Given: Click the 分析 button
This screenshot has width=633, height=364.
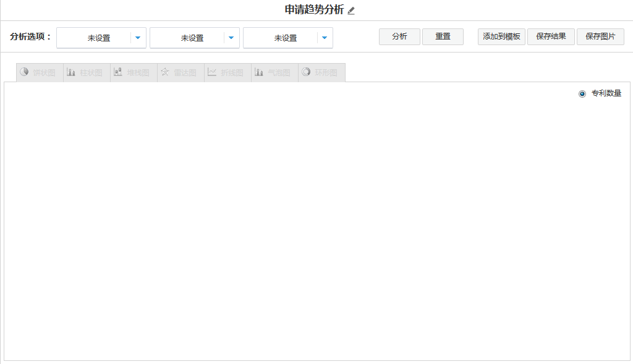Looking at the screenshot, I should pos(399,36).
